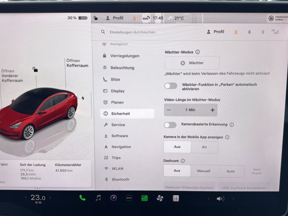288x216 pixels.
Task: Open the phone app in bottom dock
Action: pos(82,198)
